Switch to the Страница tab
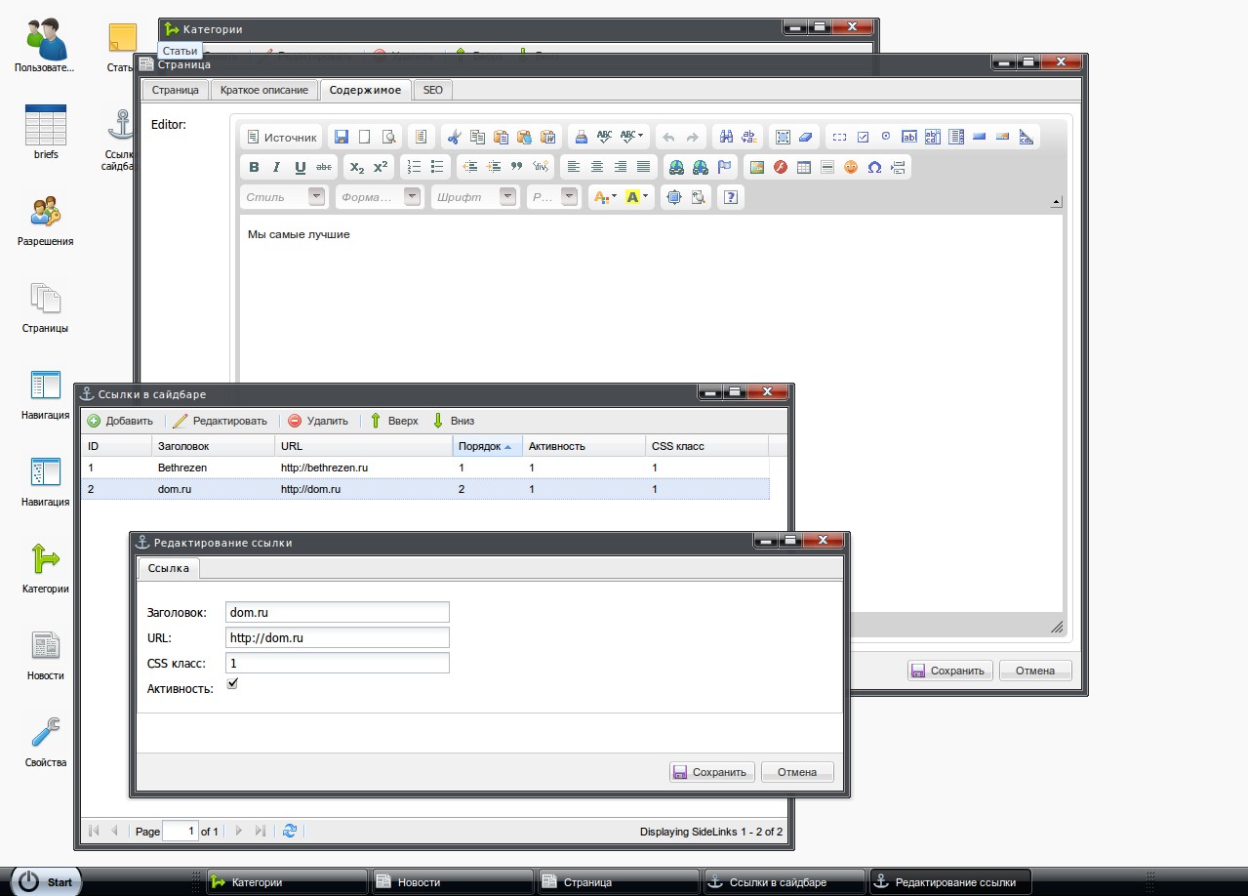The width and height of the screenshot is (1248, 896). (176, 90)
